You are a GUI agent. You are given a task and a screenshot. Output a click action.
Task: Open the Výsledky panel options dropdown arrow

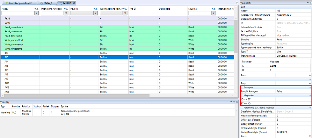(231, 102)
